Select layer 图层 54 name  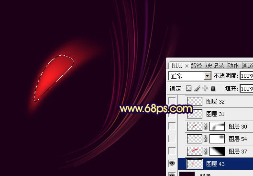[x=238, y=139]
